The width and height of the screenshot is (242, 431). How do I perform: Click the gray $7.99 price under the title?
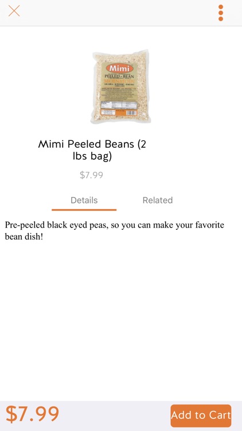point(91,175)
